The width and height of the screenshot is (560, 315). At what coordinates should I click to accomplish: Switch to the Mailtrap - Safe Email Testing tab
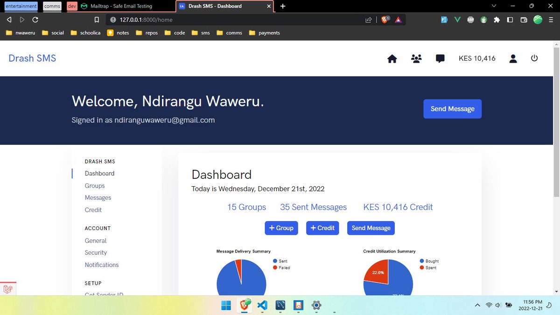click(x=122, y=6)
